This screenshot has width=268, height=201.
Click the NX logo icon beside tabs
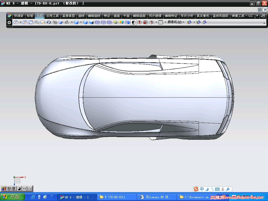click(x=9, y=16)
